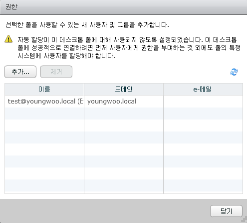This screenshot has height=223, width=247.
Task: Click the yellow warning triangle icon
Action: click(x=8, y=39)
